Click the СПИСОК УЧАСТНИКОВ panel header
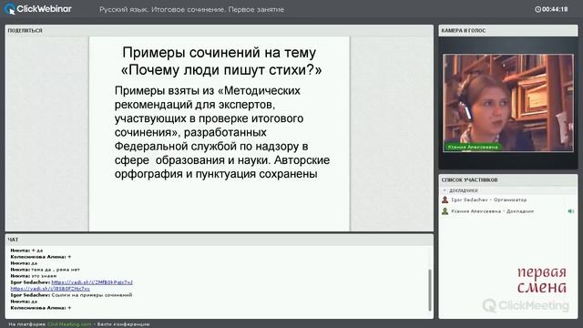The height and width of the screenshot is (328, 583). click(508, 180)
